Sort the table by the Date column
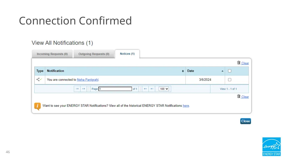285x160 pixels. coord(205,71)
